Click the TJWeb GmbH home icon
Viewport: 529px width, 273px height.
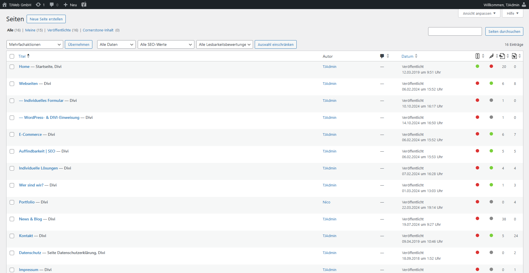[5, 5]
